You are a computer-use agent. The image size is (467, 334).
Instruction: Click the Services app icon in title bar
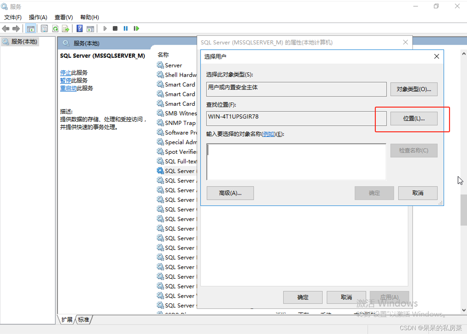pyautogui.click(x=5, y=6)
